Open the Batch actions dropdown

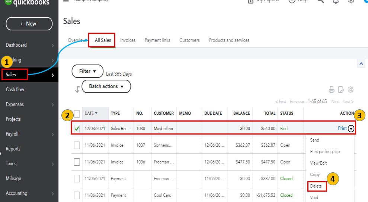tap(106, 86)
